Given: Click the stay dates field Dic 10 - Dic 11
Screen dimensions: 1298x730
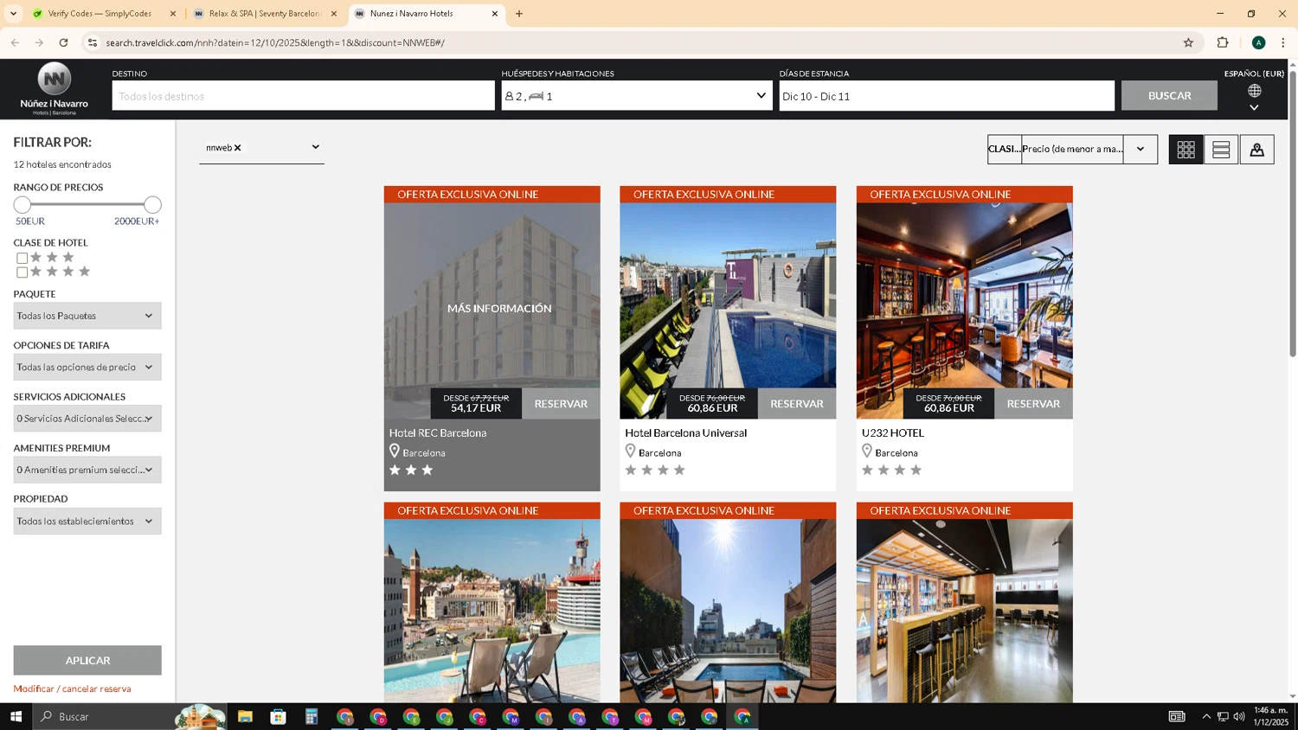Looking at the screenshot, I should (x=947, y=95).
